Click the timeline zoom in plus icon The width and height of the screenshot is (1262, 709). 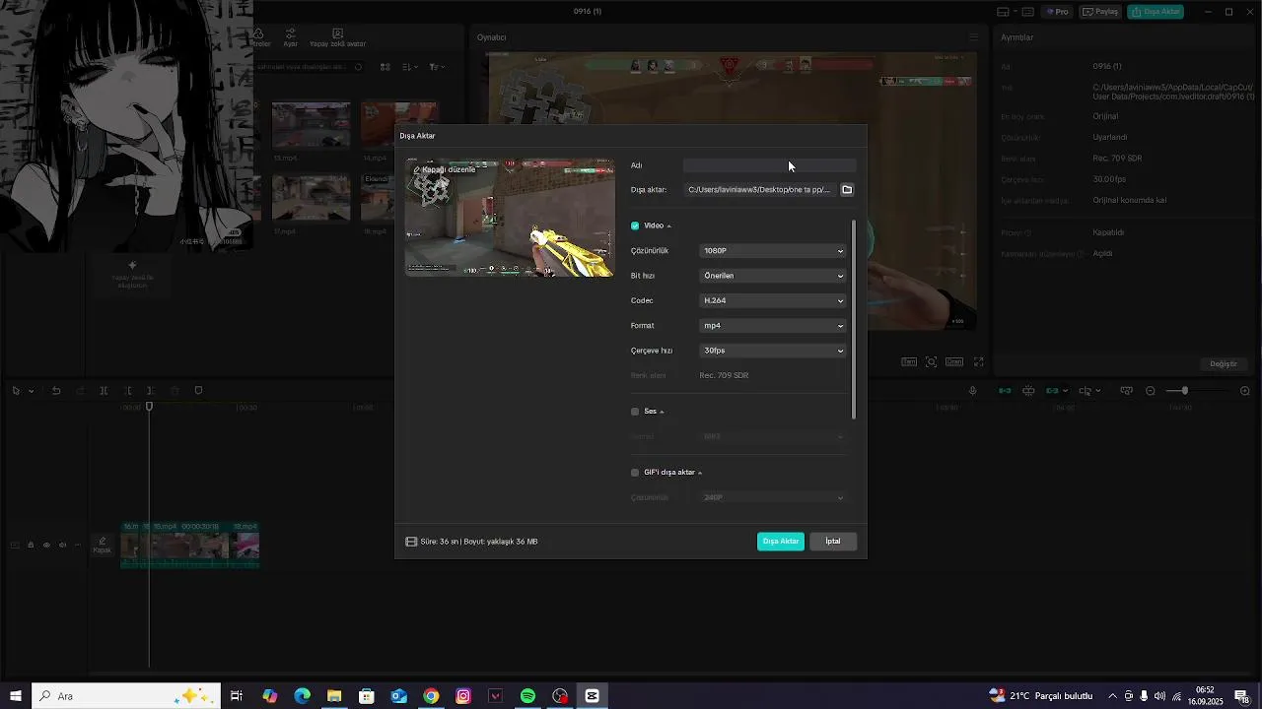point(1245,391)
